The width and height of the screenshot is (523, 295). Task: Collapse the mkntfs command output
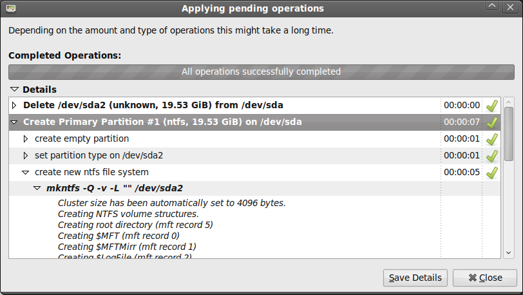37,189
